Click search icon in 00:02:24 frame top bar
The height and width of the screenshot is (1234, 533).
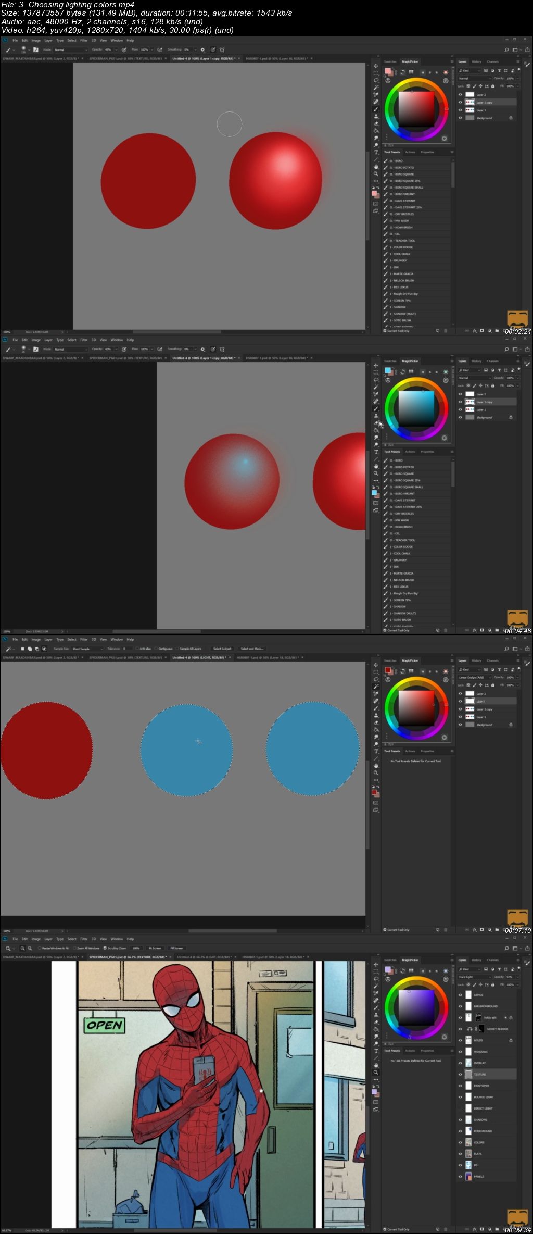pyautogui.click(x=506, y=50)
